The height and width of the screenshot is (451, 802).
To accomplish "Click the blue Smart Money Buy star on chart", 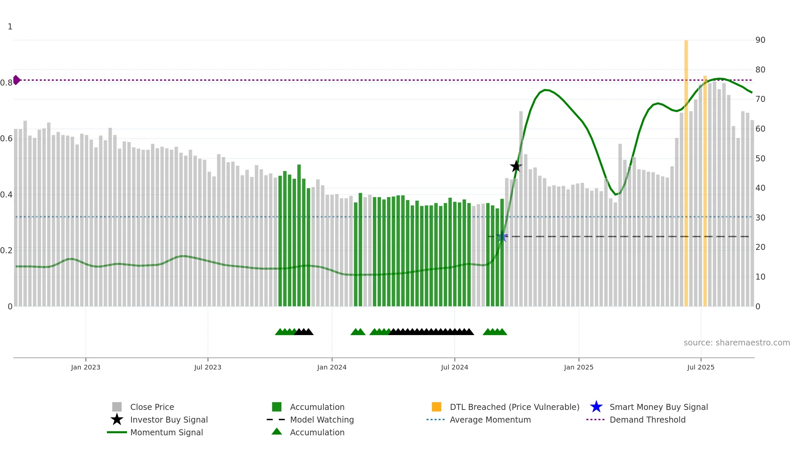I will click(x=502, y=237).
